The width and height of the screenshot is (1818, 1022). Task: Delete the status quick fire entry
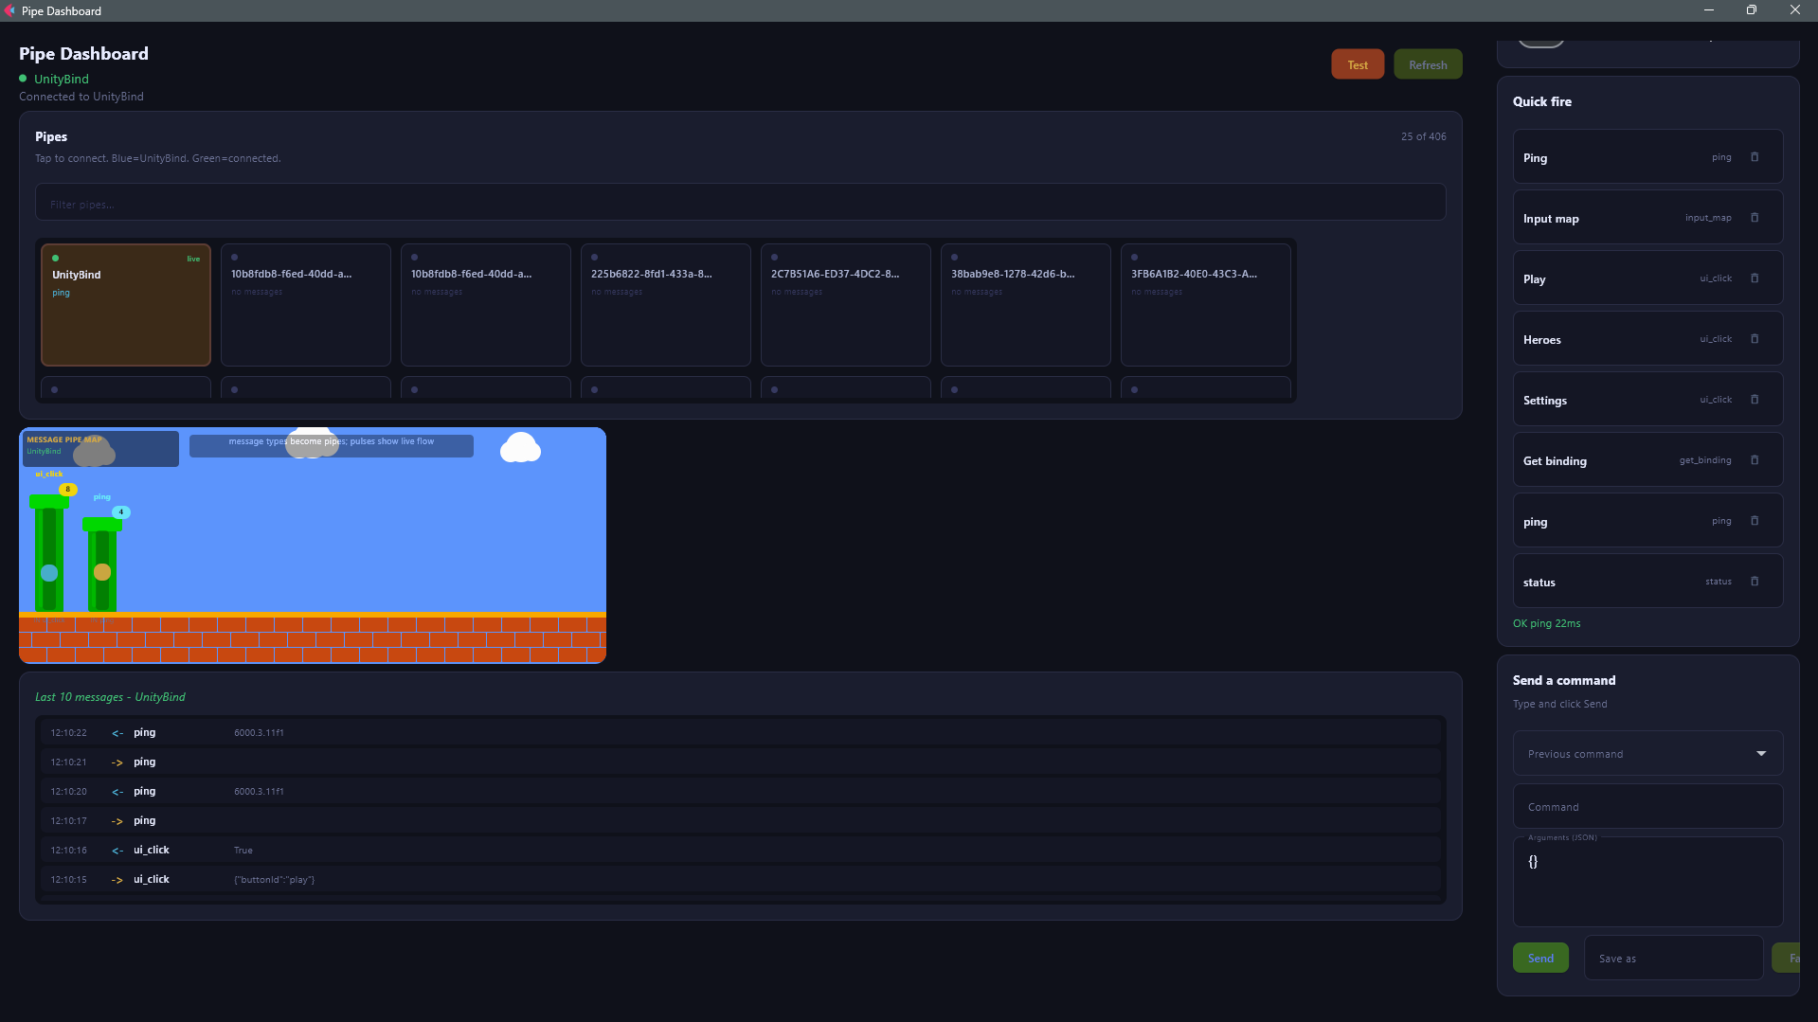pos(1754,582)
